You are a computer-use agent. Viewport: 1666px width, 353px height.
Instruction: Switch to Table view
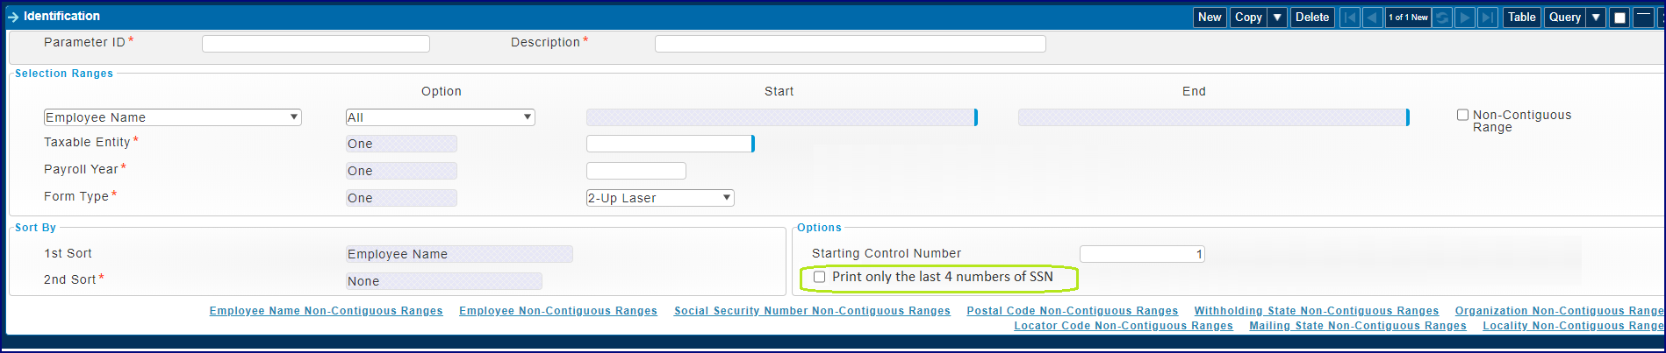tap(1521, 18)
